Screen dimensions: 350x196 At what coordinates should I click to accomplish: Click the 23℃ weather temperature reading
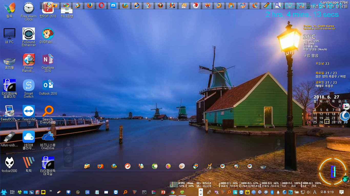pos(309,37)
